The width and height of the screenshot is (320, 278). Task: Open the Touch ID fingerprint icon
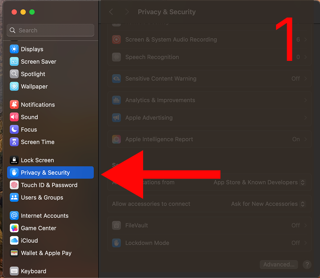(x=14, y=185)
